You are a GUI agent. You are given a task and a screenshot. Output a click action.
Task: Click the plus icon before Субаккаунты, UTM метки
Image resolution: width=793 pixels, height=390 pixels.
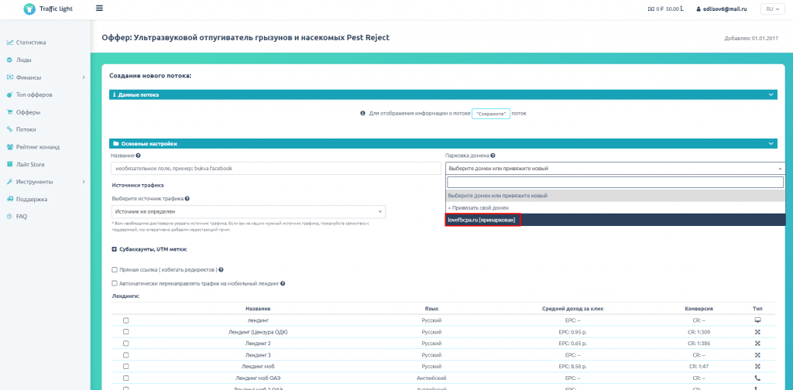[114, 249]
